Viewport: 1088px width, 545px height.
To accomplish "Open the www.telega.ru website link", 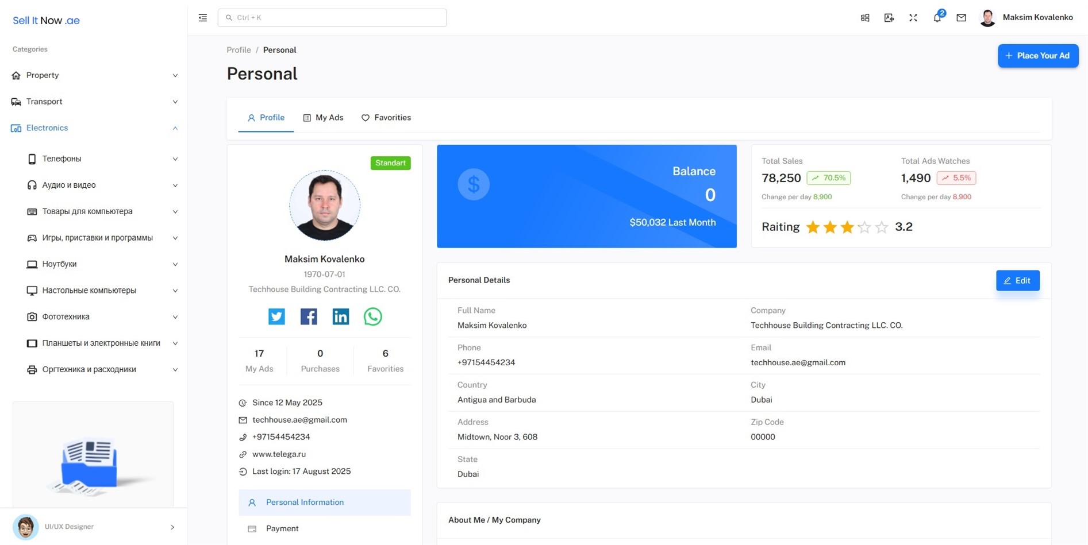I will pyautogui.click(x=279, y=454).
